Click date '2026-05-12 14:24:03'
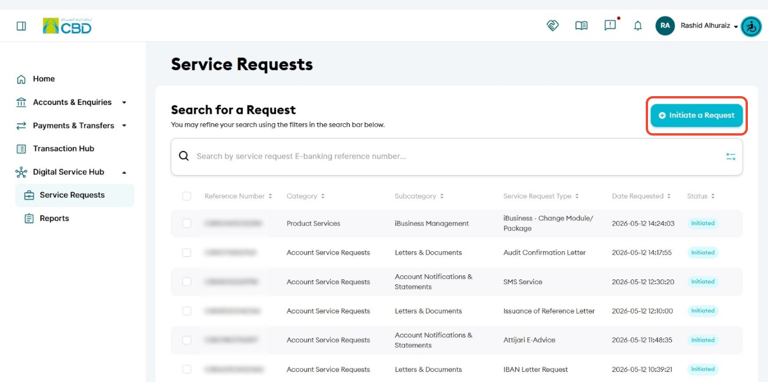Viewport: 768px width, 382px height. click(x=643, y=223)
